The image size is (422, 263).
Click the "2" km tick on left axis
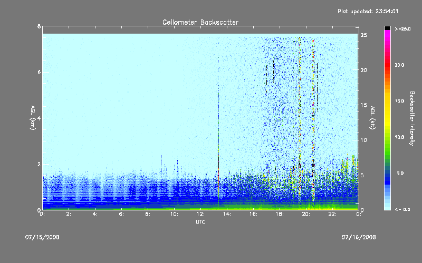coord(39,164)
